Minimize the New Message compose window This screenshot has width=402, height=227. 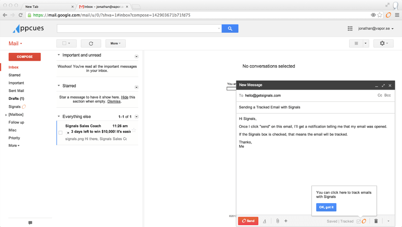pos(377,86)
